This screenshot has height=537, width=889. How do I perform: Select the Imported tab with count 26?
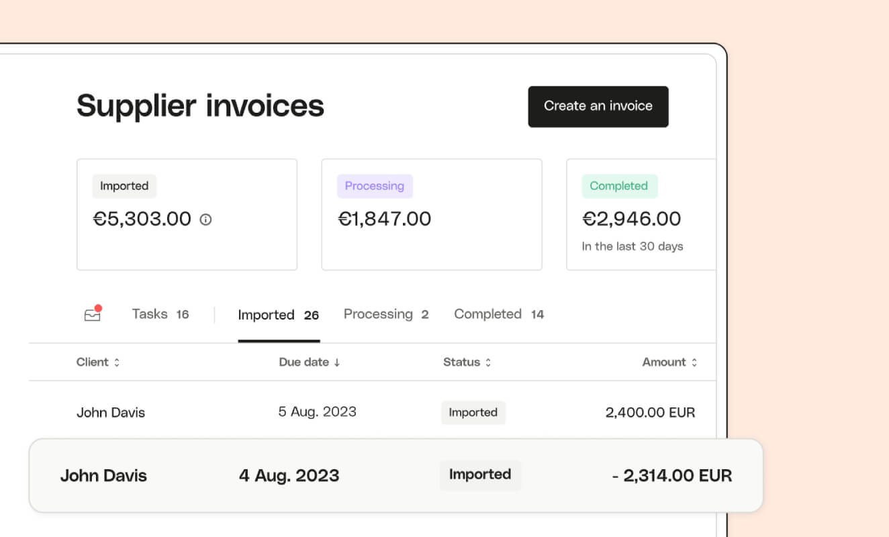(x=279, y=315)
